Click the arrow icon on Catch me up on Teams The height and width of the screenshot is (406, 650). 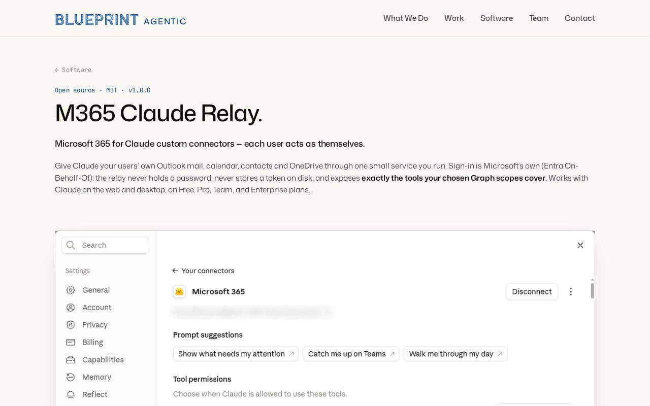pos(392,354)
